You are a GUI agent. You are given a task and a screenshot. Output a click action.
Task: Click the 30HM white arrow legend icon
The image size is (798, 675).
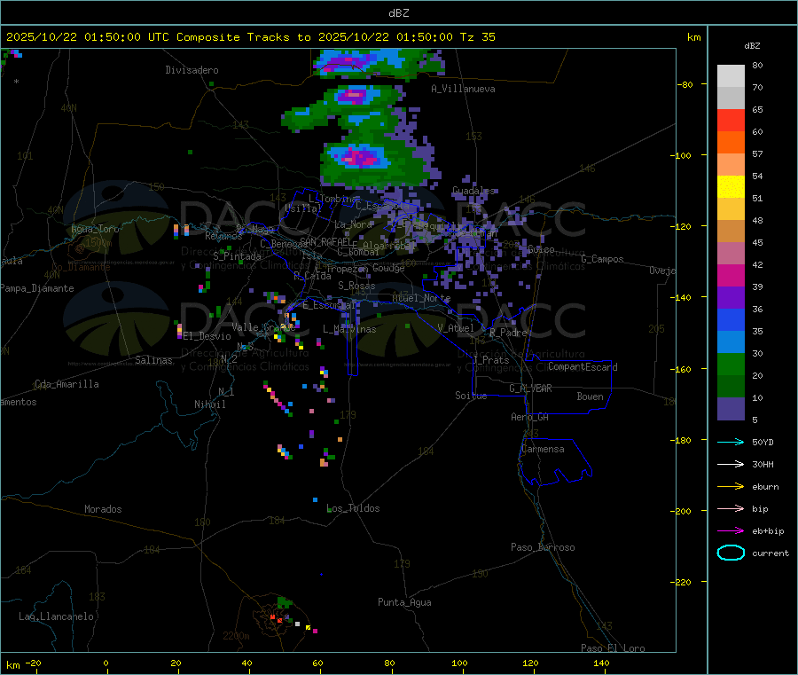tap(731, 464)
